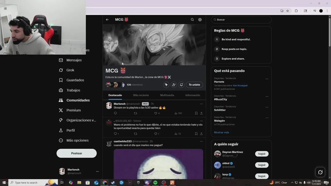Click the share community icon beside Te uniste
Screen dimensions: 331x186
pyautogui.click(x=181, y=85)
